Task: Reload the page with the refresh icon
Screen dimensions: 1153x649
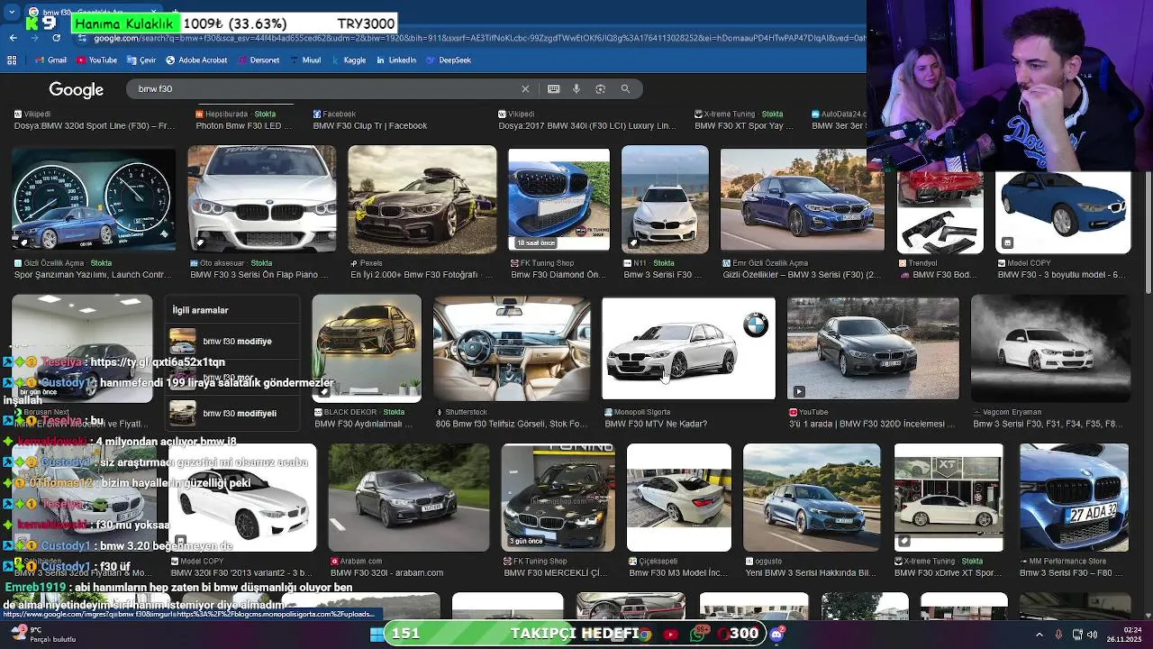Action: coord(56,38)
